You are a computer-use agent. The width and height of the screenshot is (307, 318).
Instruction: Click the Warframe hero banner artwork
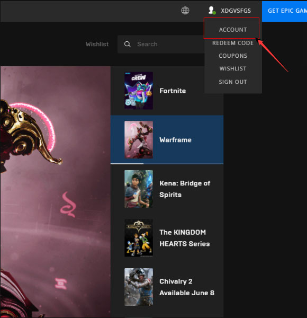[x=55, y=192]
